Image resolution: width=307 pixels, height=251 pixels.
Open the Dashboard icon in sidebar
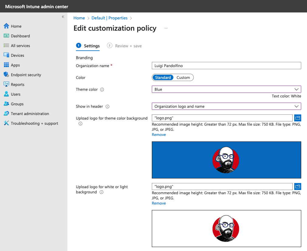6,36
